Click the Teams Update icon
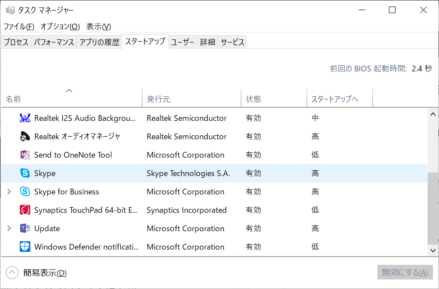The image size is (439, 289). pyautogui.click(x=25, y=229)
